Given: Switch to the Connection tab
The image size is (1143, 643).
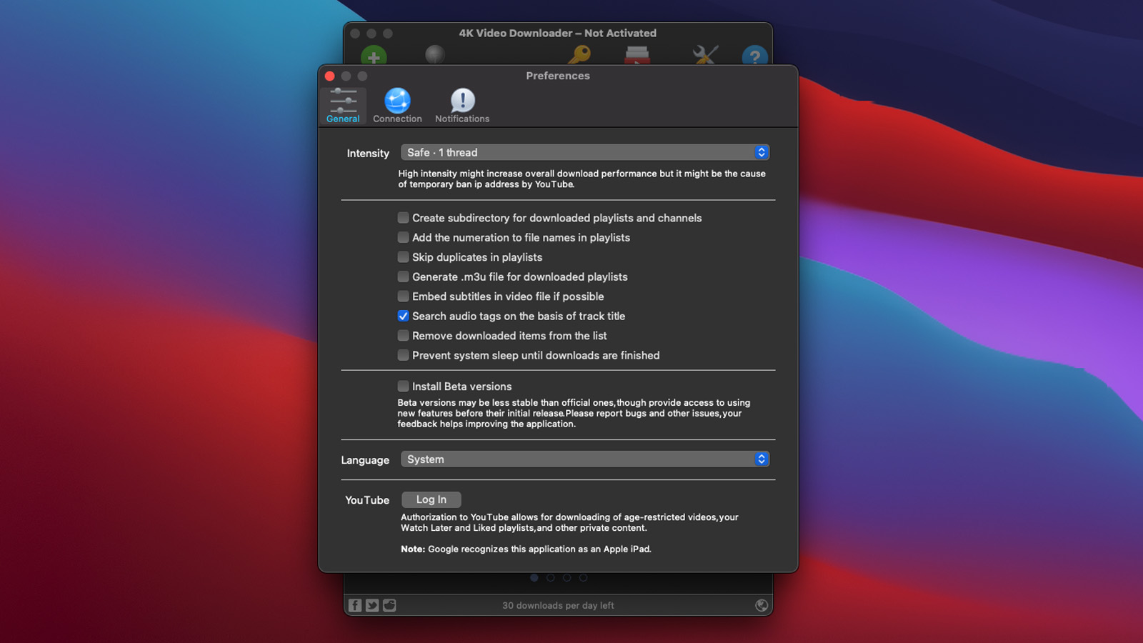Looking at the screenshot, I should coord(397,106).
